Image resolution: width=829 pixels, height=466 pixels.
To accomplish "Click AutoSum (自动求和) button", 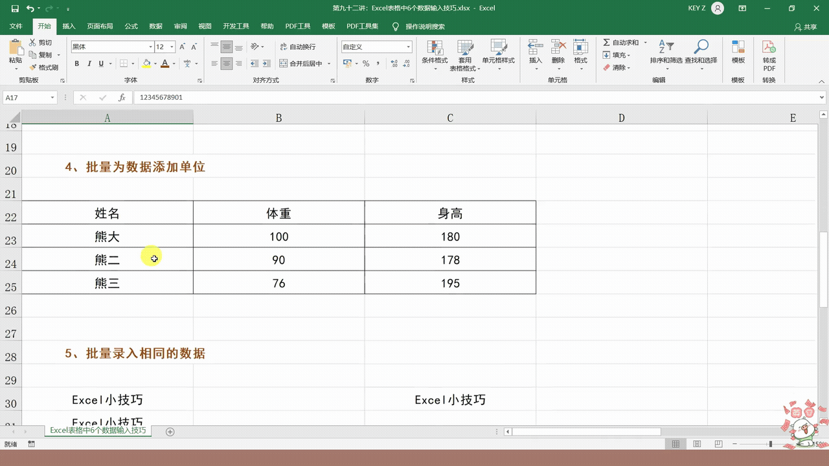I will point(620,43).
